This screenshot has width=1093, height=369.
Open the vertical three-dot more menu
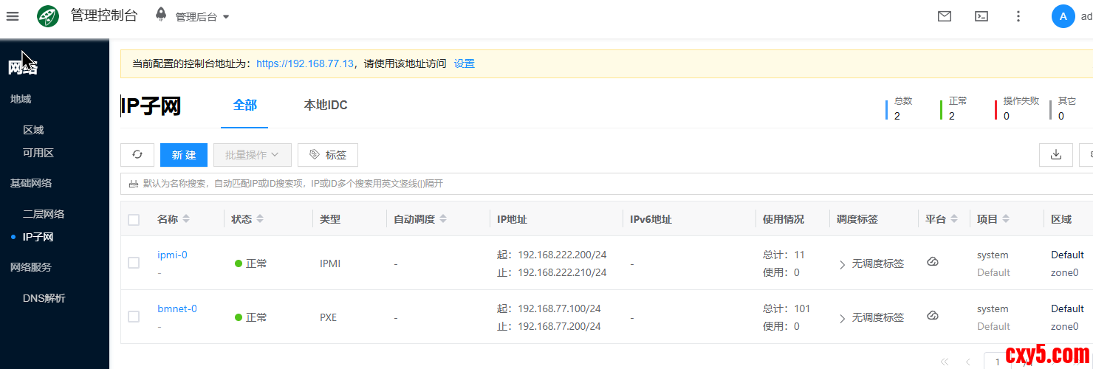pos(1018,16)
